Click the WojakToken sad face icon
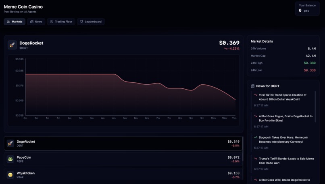This screenshot has width=325, height=184. pyautogui.click(x=10, y=175)
